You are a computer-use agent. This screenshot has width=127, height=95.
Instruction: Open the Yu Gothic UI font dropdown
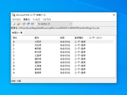[55, 24]
